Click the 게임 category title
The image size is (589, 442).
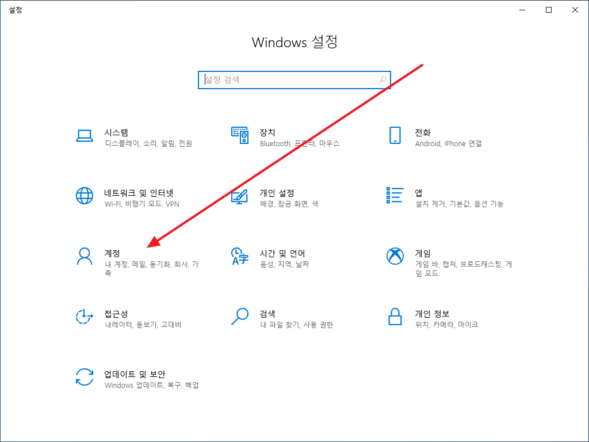pos(423,254)
